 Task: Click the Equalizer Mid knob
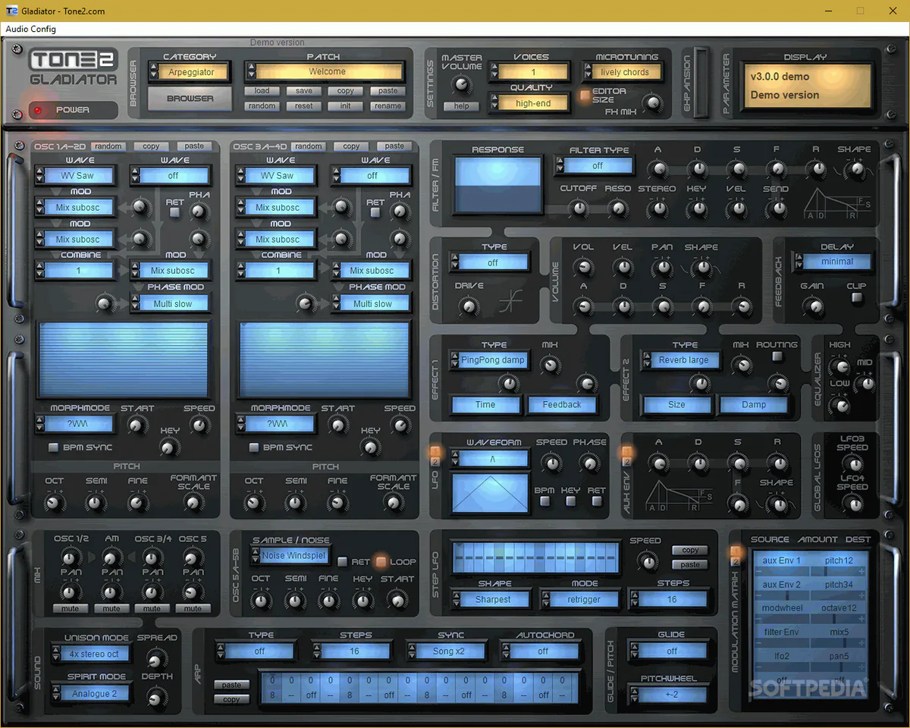tap(864, 384)
